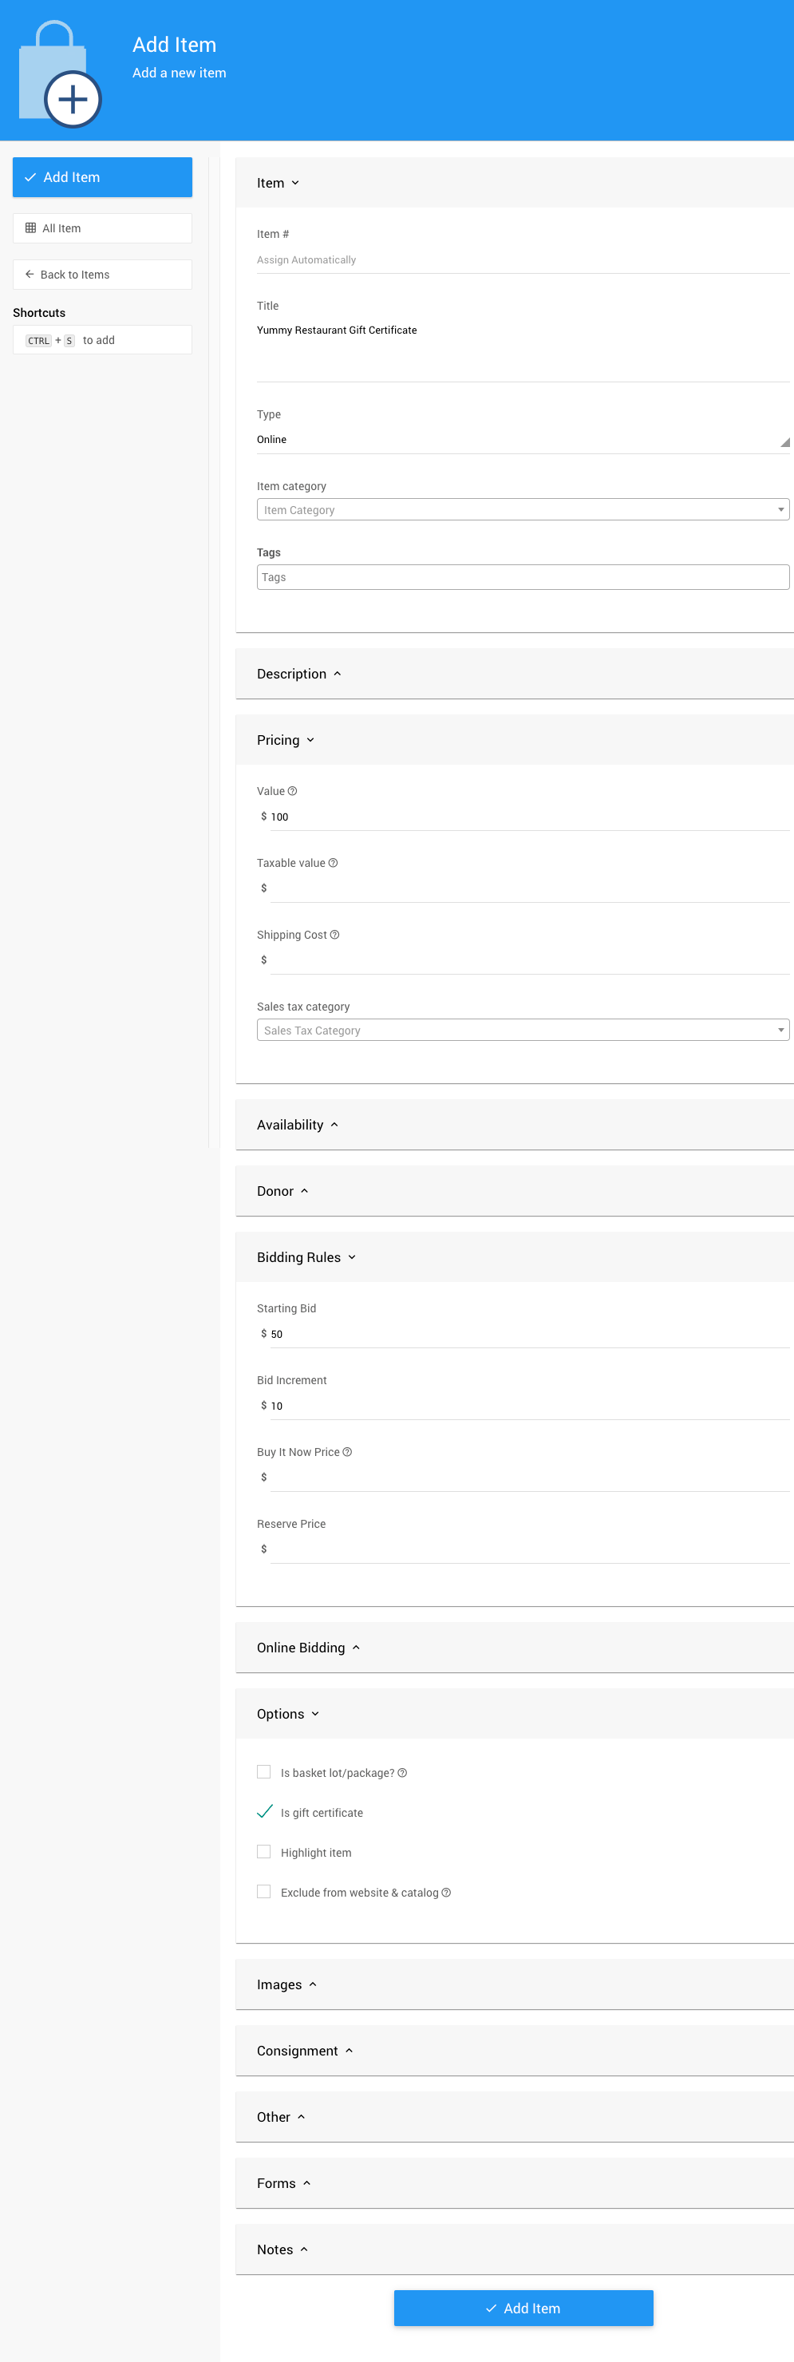Click the Buy It Now Price help icon
The width and height of the screenshot is (794, 2362).
[347, 1453]
